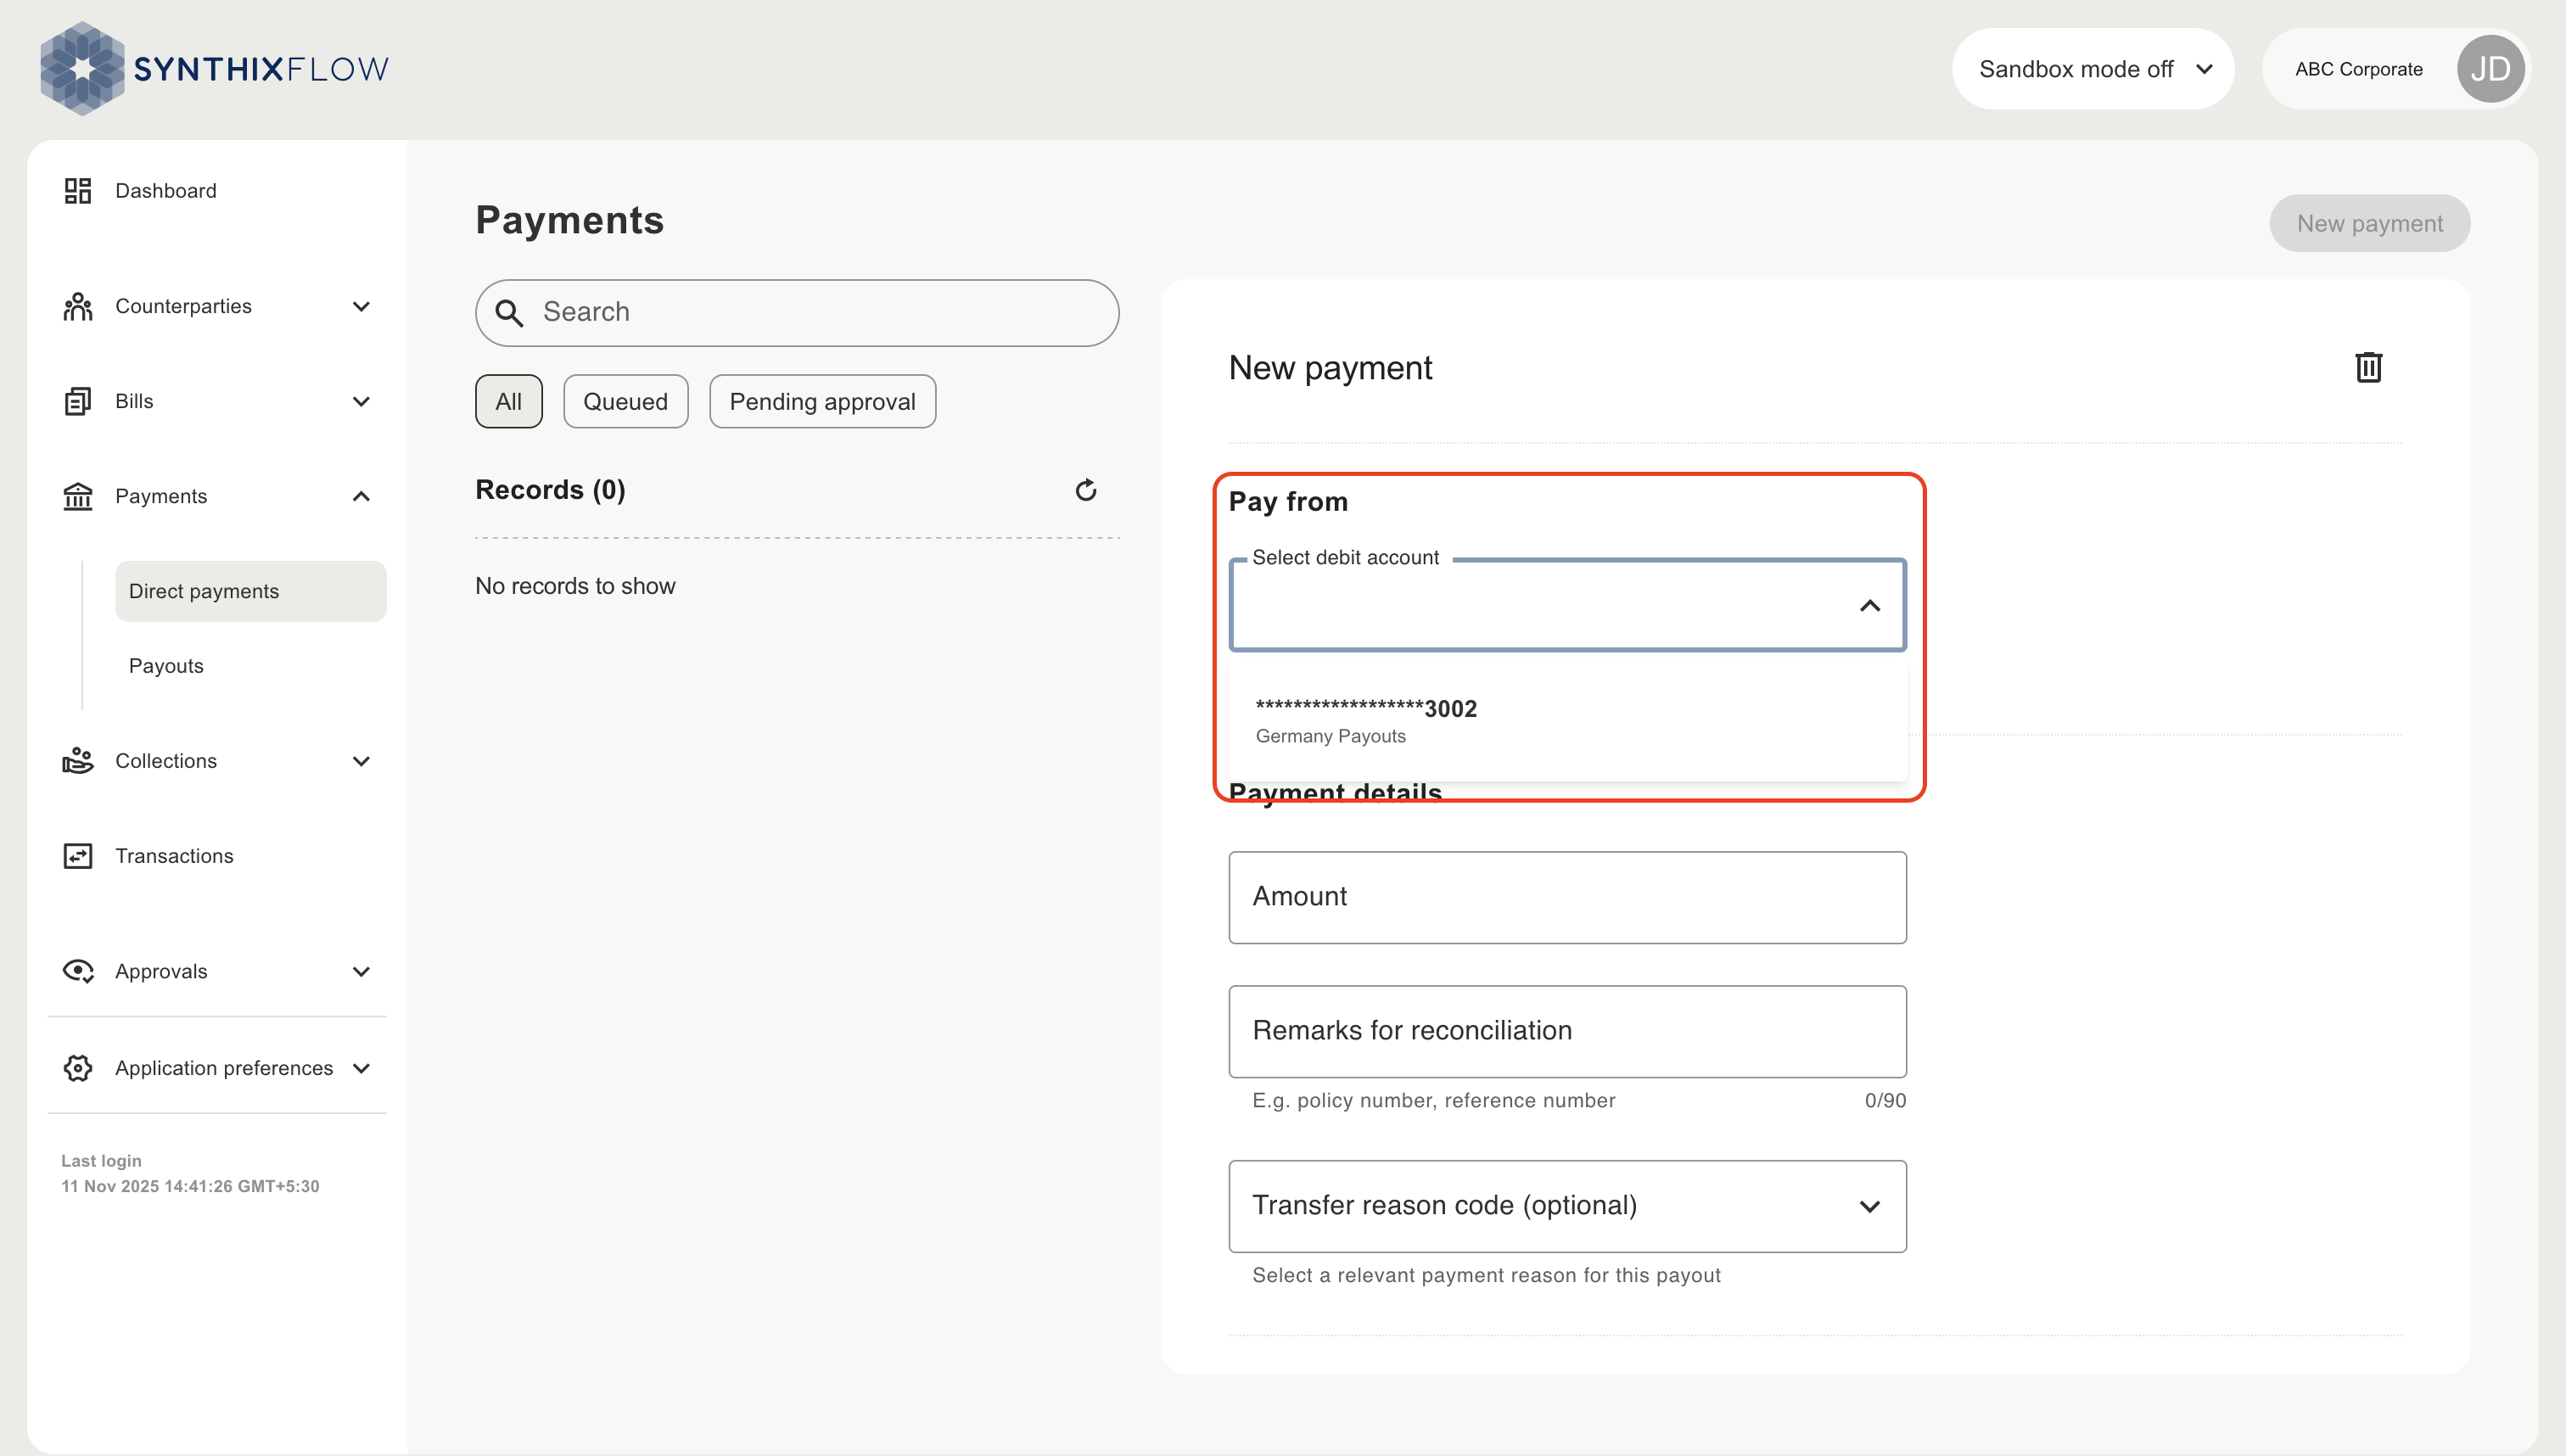Click the New payment button
Screen dimensions: 2566x1456
click(x=2369, y=223)
